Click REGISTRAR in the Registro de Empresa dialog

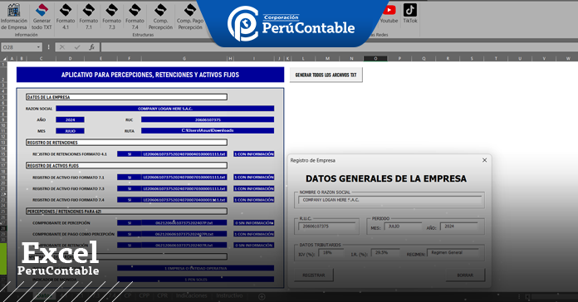[314, 275]
